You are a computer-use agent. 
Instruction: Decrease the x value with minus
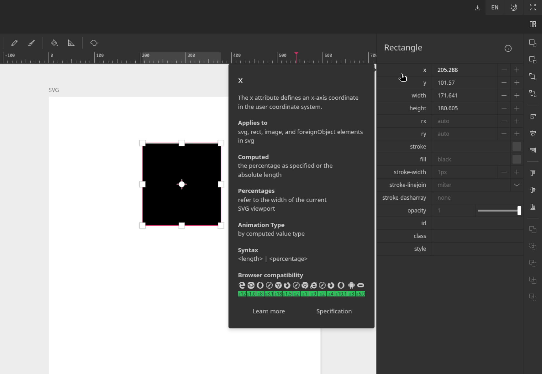tap(504, 70)
